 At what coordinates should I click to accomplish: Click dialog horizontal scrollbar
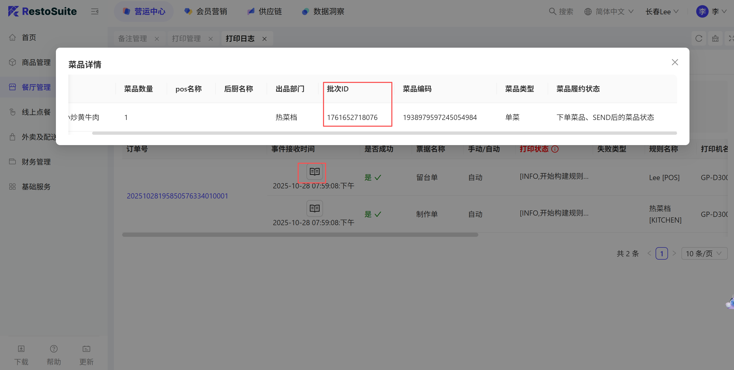point(384,133)
